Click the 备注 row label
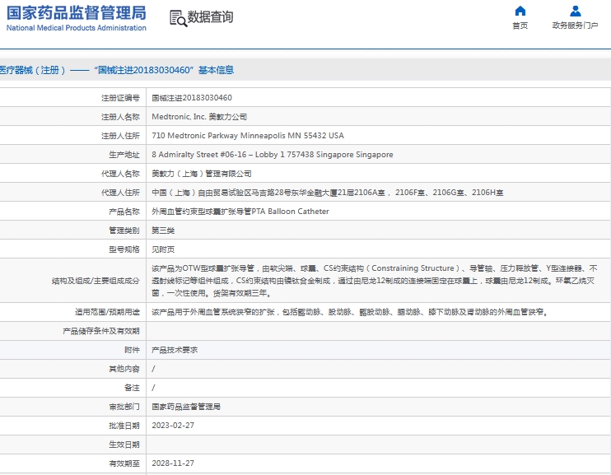 tap(132, 388)
